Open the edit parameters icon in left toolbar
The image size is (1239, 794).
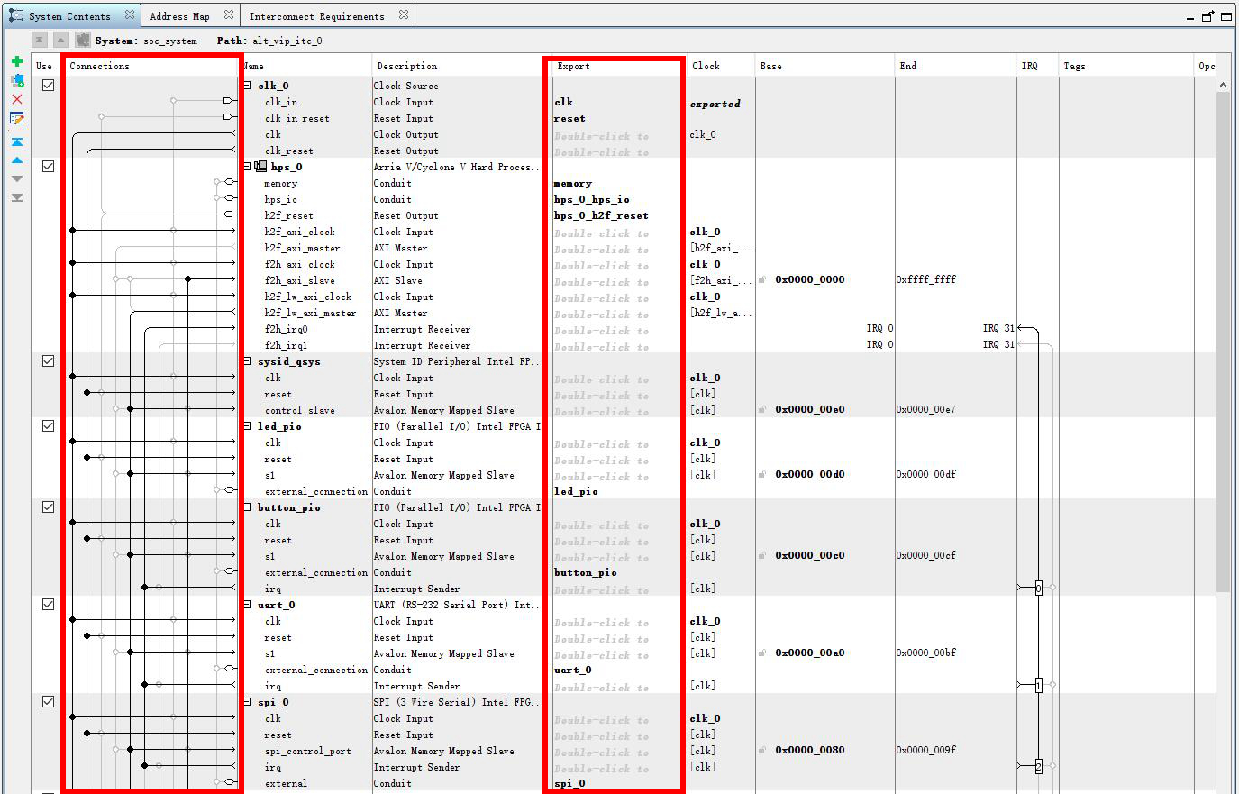(16, 118)
